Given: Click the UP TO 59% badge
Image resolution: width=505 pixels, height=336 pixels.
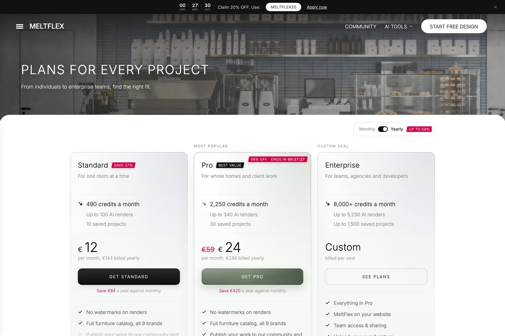Looking at the screenshot, I should tap(419, 129).
